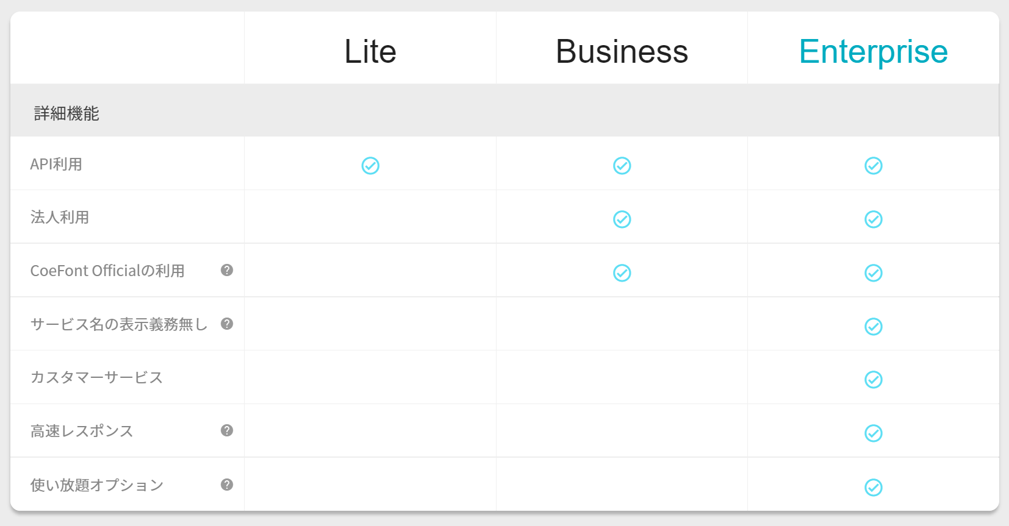Click help icon beside サービス名の表示義務無し
Screen dimensions: 1009x526
[227, 324]
